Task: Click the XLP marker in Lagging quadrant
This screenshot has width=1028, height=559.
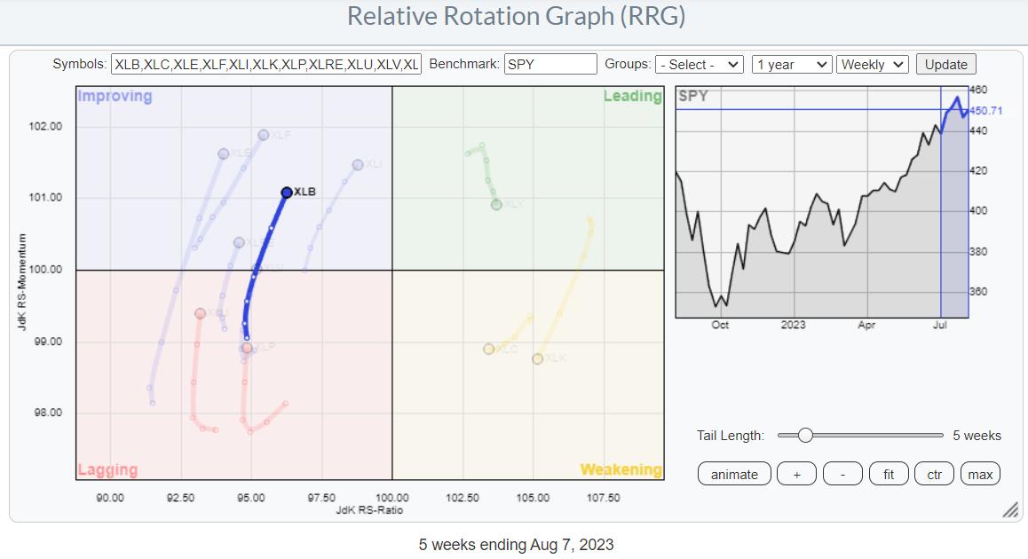Action: [x=247, y=348]
